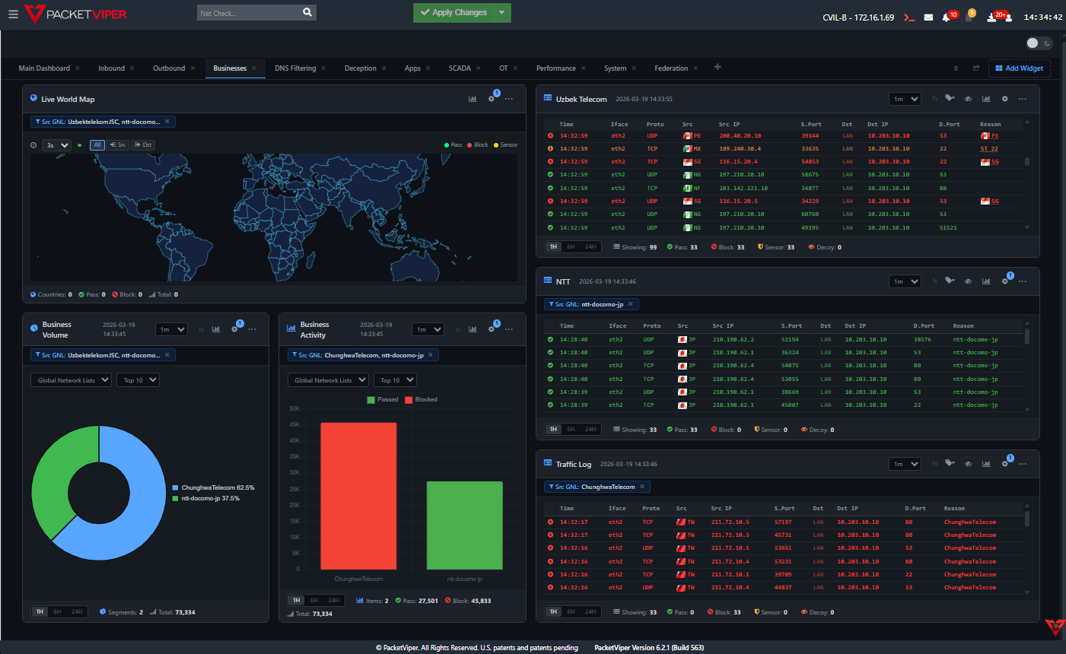Open the refresh interval dropdown on Uzbek Telecom
The height and width of the screenshot is (654, 1066).
[904, 99]
